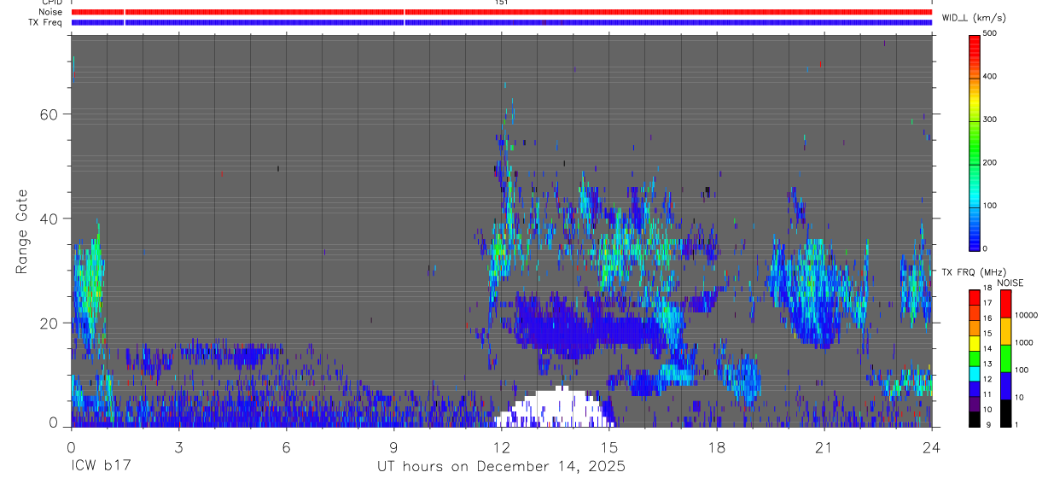
Task: Click the purple 10-11 MHz TX frequency swatch
Action: pos(974,404)
